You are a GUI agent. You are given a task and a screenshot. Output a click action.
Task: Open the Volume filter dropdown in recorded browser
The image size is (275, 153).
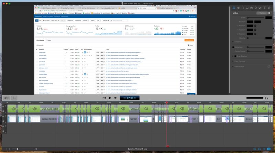(86, 21)
